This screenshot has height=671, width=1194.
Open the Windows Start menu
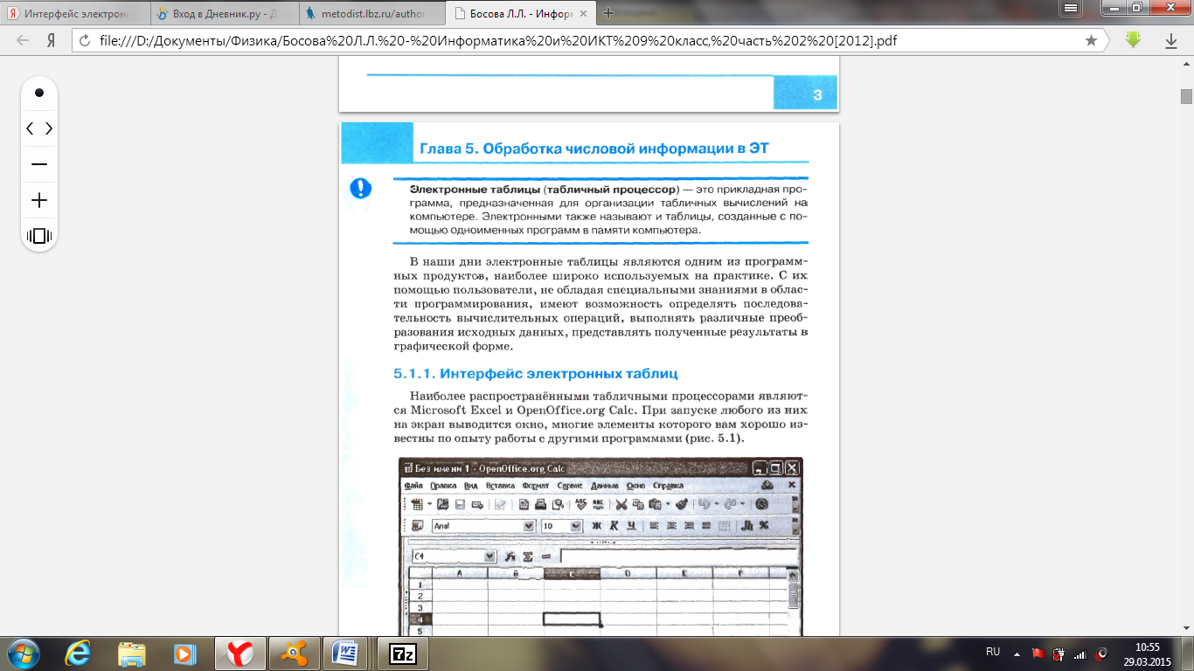coord(24,653)
